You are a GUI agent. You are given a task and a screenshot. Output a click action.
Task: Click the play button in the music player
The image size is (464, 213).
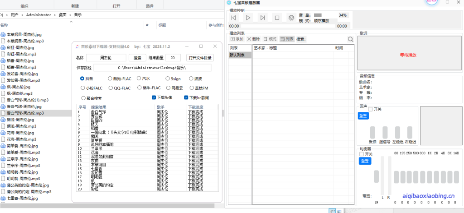point(248,18)
